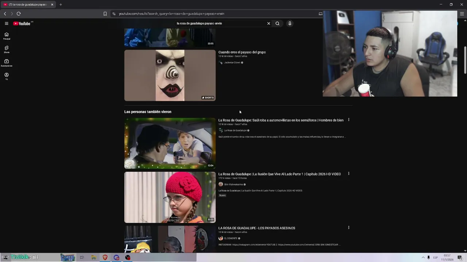Play the Payasos Asesinos thumbnail

coord(170,239)
